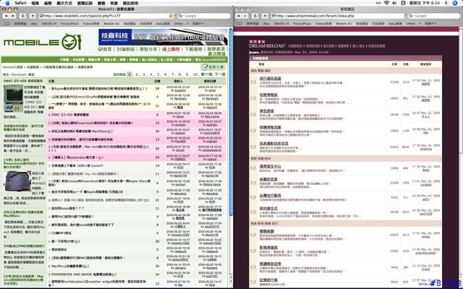Click the orange icon inside the mobile01 address bar
Viewport: 463px width, 289px height.
point(171,16)
